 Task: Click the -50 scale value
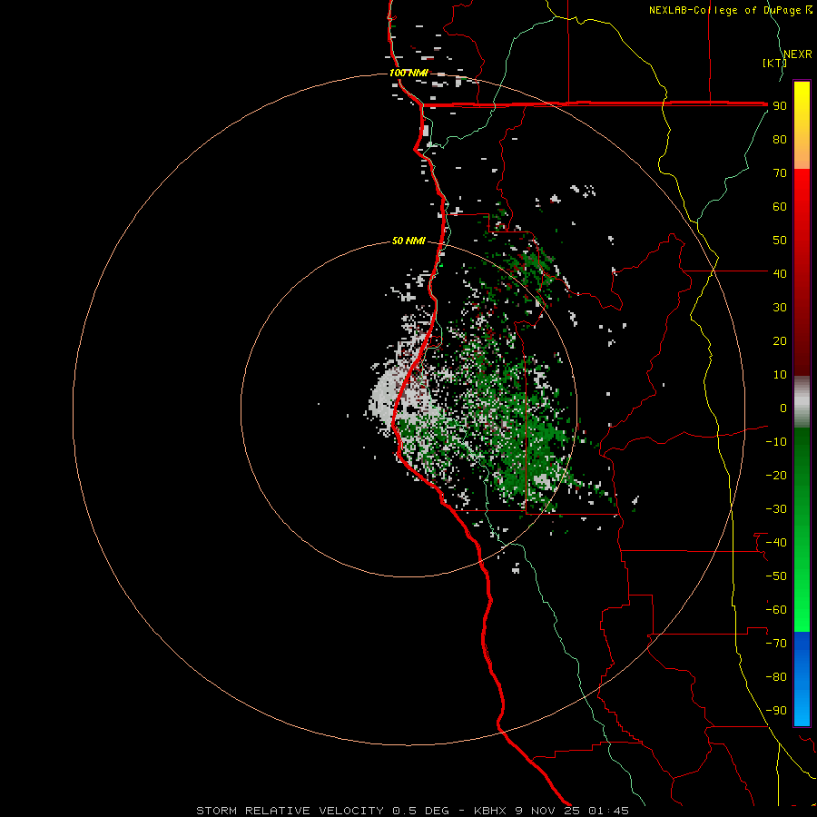[776, 576]
